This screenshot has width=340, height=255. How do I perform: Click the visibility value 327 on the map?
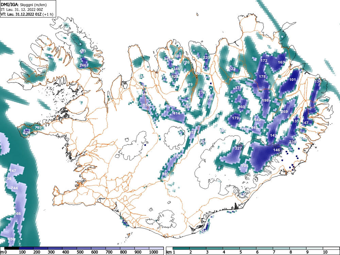pyautogui.click(x=238, y=148)
